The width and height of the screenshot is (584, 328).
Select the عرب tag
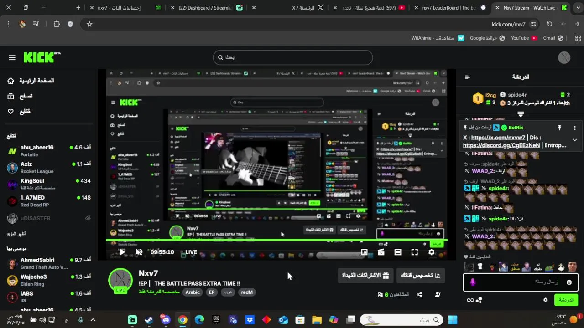[x=228, y=292]
